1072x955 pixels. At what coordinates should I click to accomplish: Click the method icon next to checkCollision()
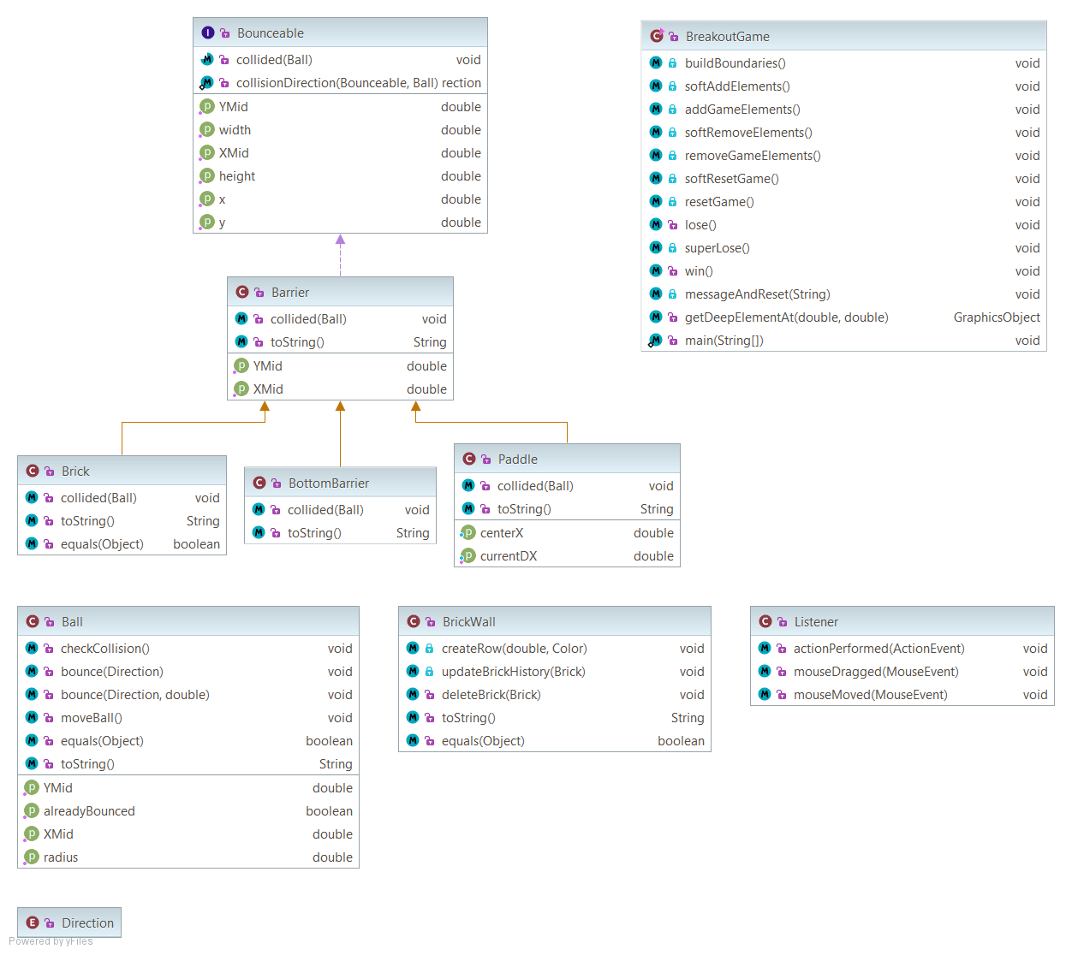(x=32, y=649)
